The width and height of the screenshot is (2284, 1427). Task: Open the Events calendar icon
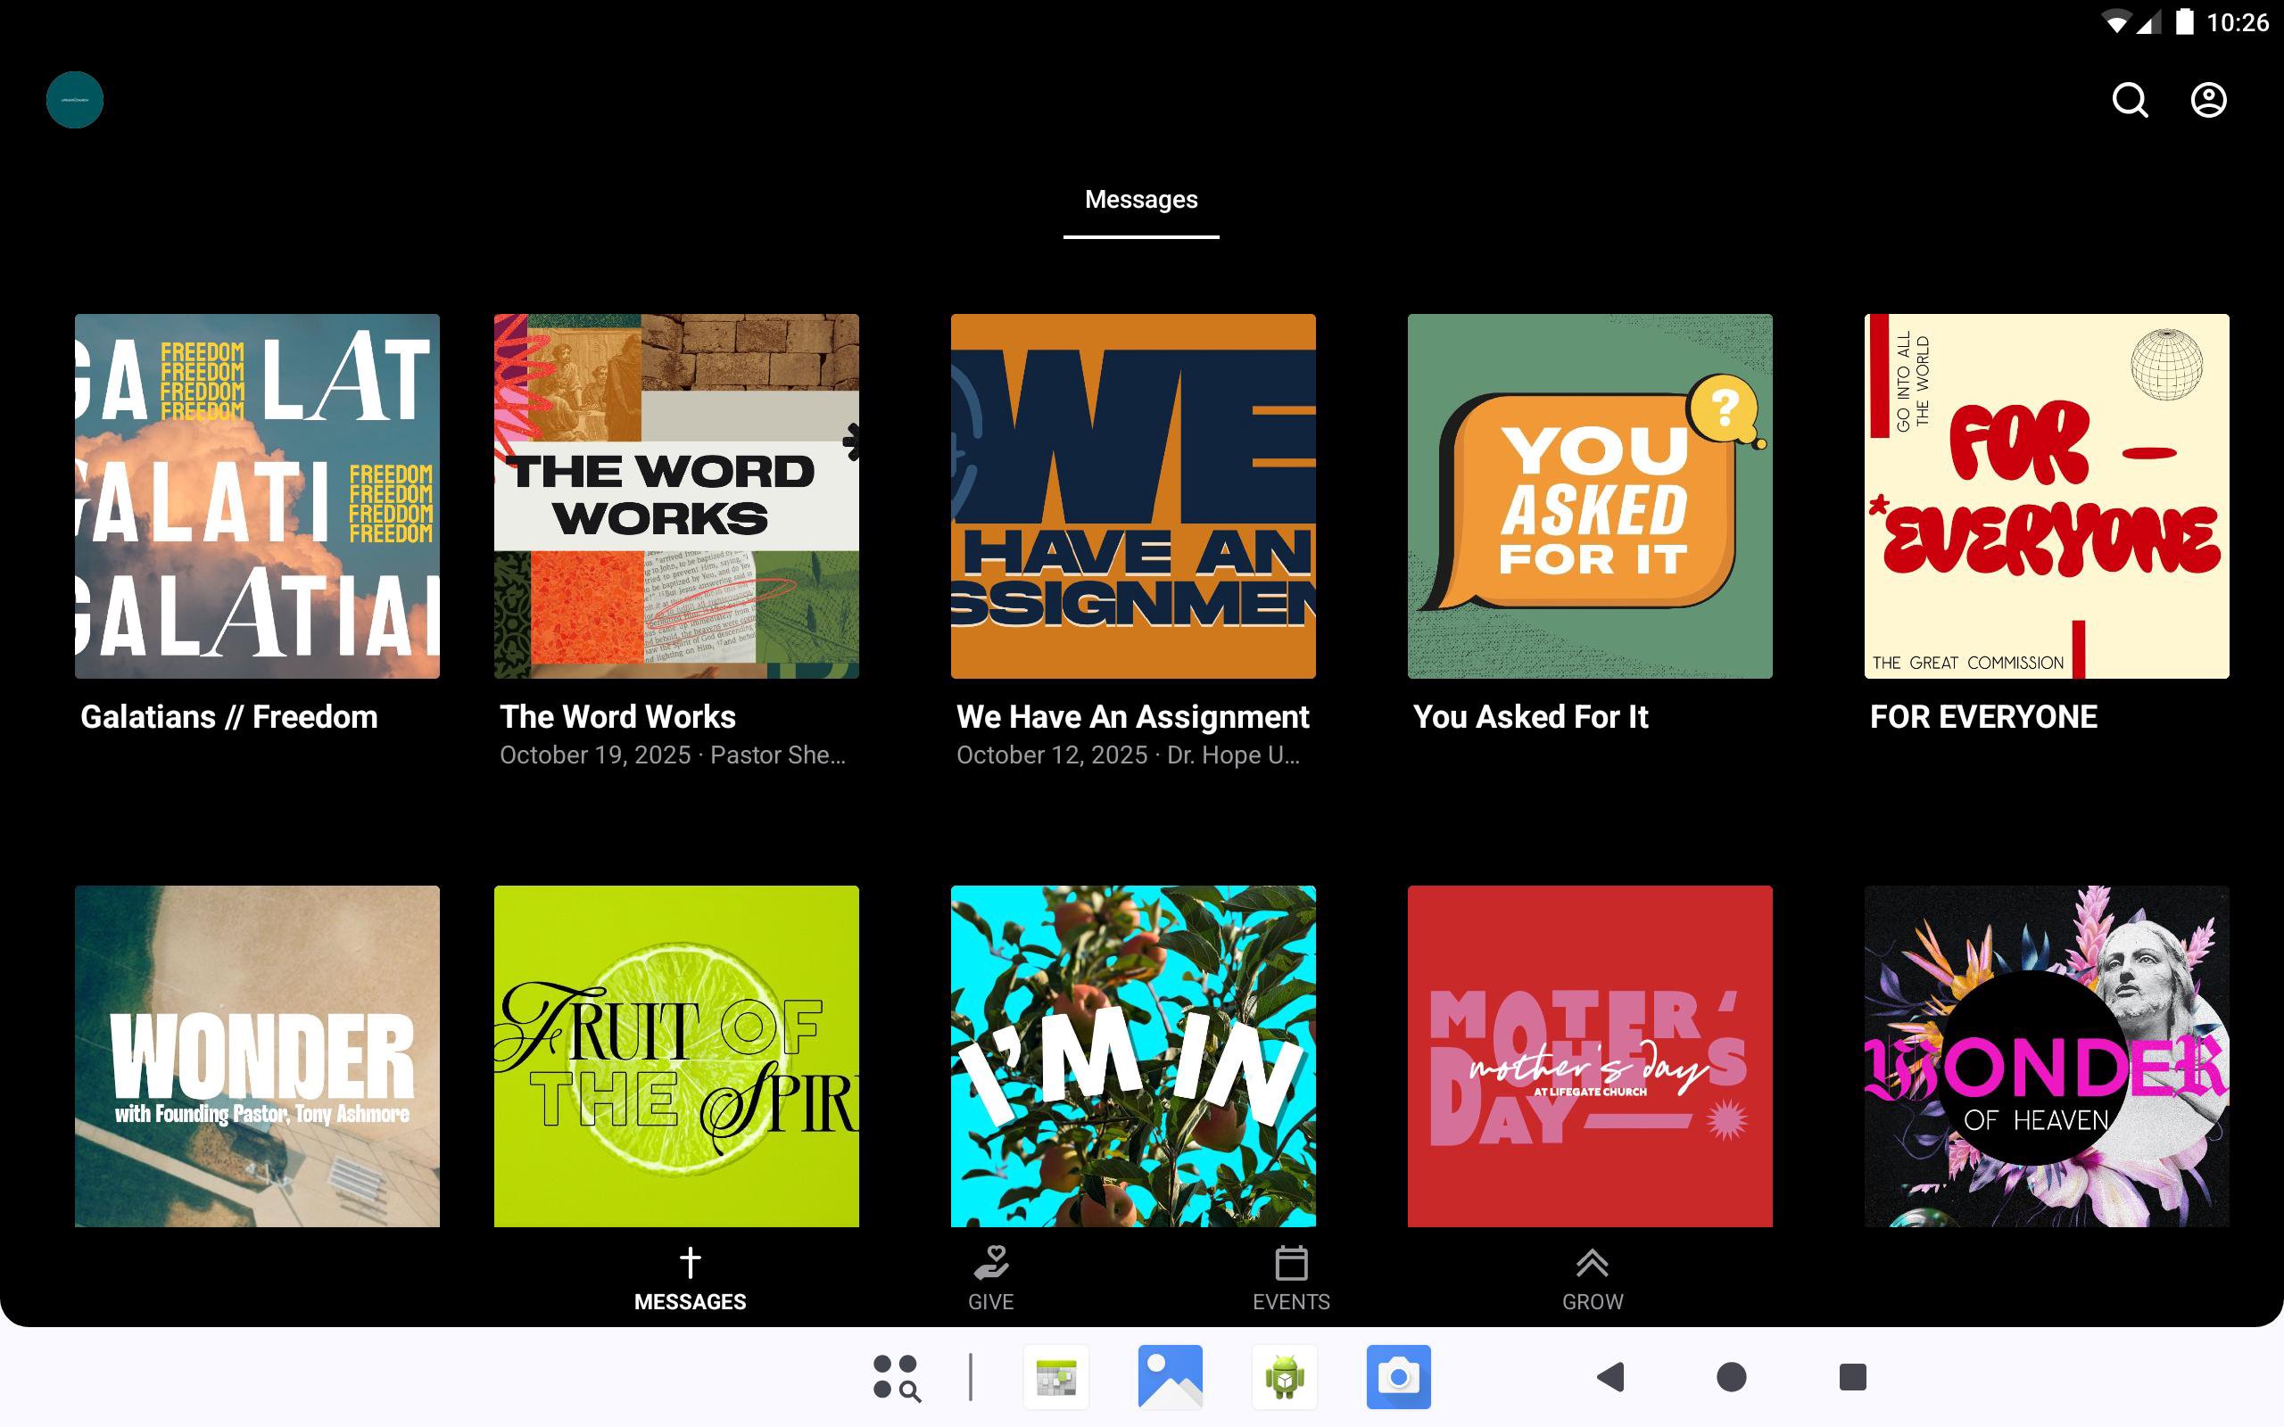point(1291,1263)
